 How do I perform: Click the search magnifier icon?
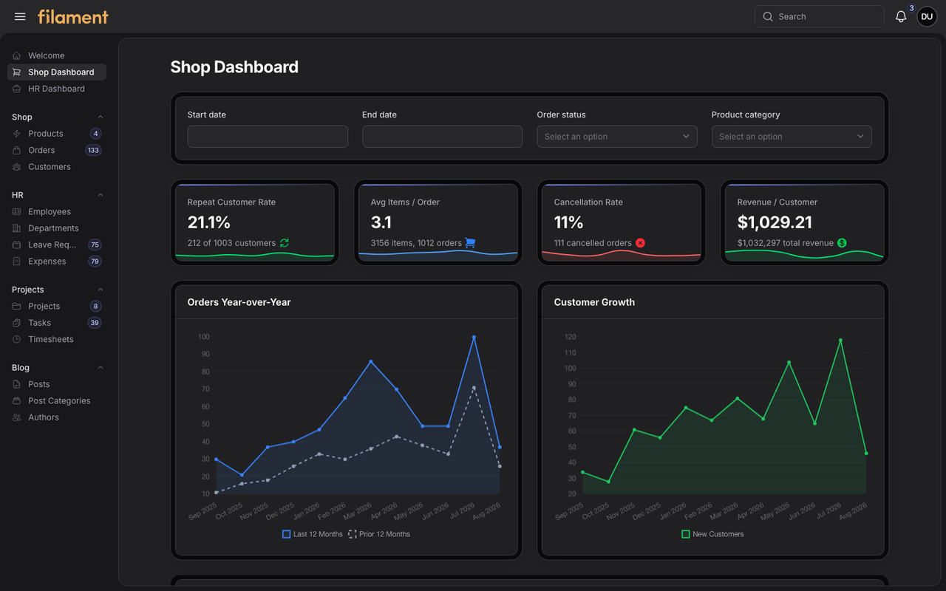pyautogui.click(x=768, y=16)
